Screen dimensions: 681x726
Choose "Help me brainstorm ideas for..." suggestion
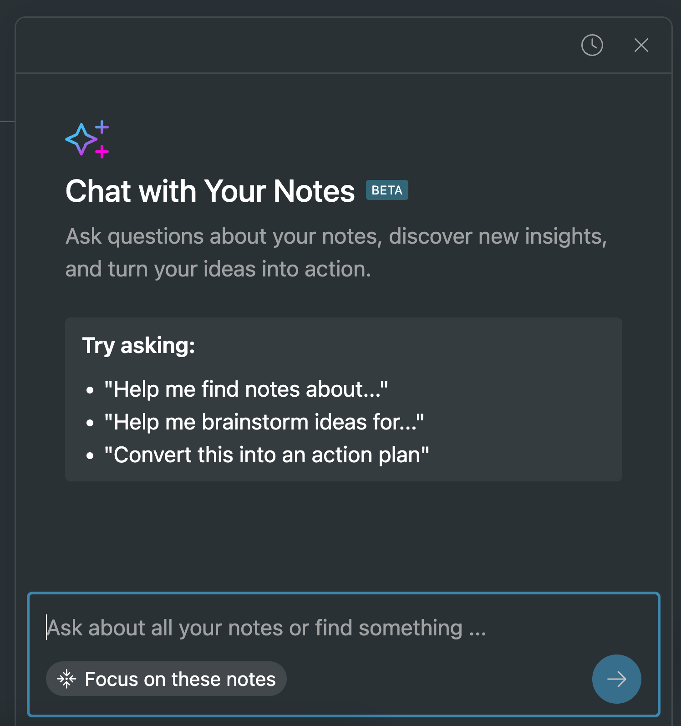point(264,422)
